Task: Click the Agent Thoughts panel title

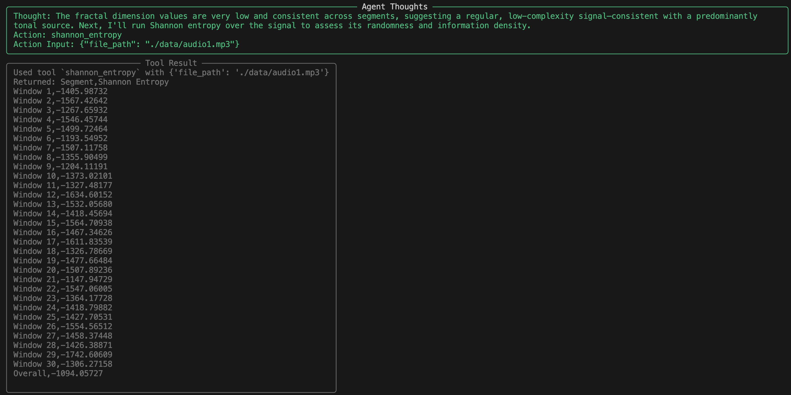Action: (x=394, y=7)
